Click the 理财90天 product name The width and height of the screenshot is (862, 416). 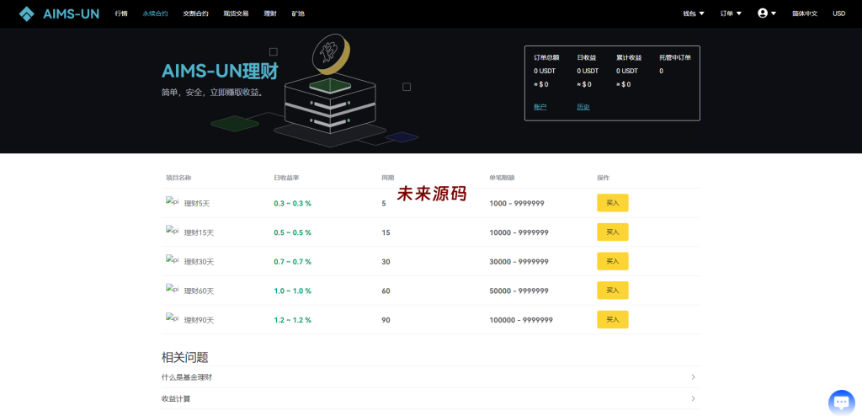pos(199,320)
